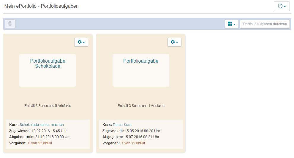Open the Portfolioaufgabe title on second card
This screenshot has width=294, height=158.
click(x=141, y=61)
